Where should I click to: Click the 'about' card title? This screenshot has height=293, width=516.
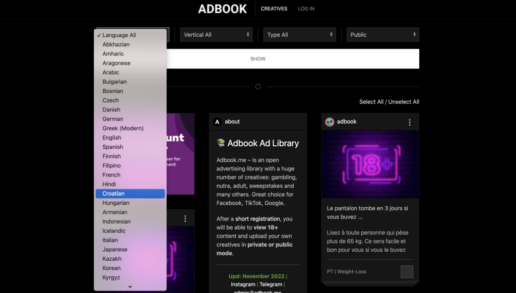[x=232, y=122]
